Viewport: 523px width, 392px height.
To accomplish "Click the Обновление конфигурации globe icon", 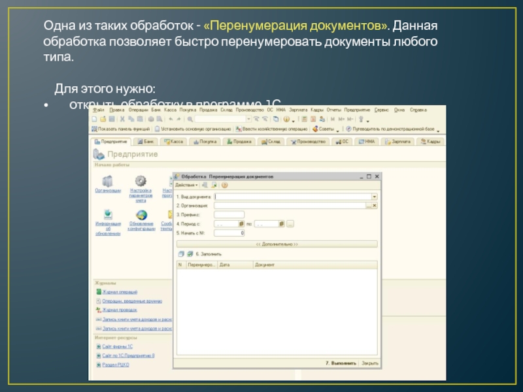I will (x=141, y=215).
